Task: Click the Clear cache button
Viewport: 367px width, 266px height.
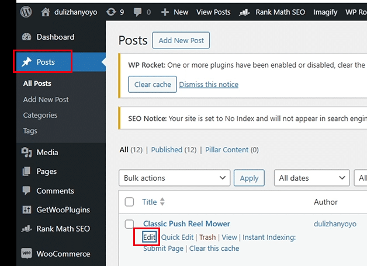Action: pyautogui.click(x=153, y=85)
